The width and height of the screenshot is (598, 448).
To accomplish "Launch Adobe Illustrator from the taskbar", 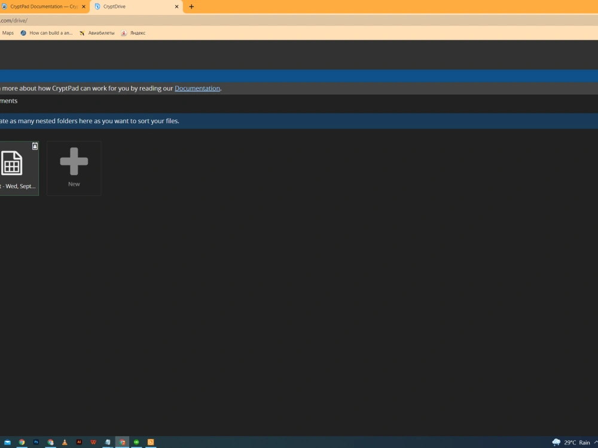I will [79, 442].
